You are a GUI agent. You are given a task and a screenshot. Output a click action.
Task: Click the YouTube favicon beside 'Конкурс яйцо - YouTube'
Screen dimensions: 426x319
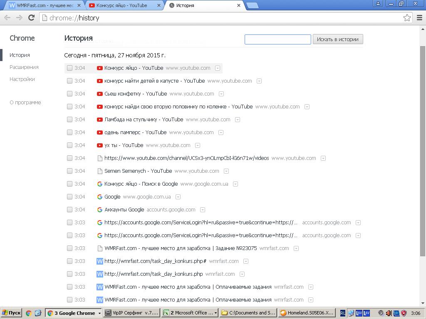[x=100, y=68]
